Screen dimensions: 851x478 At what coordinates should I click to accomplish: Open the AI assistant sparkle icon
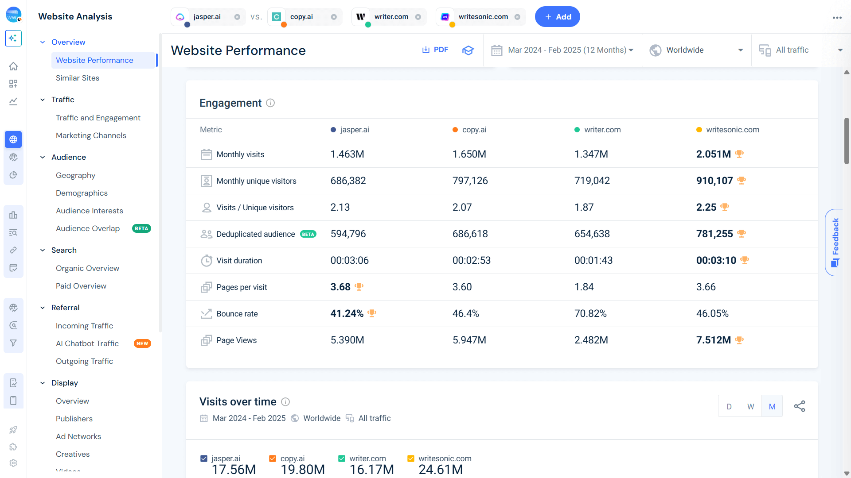(13, 39)
